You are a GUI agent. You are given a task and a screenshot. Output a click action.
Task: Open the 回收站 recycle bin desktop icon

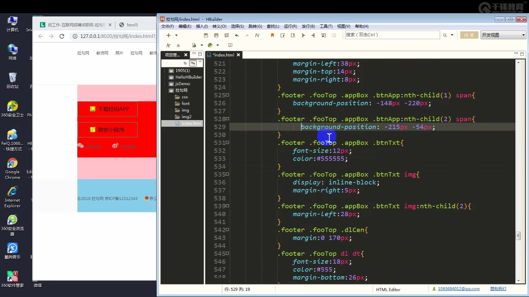pos(12,80)
